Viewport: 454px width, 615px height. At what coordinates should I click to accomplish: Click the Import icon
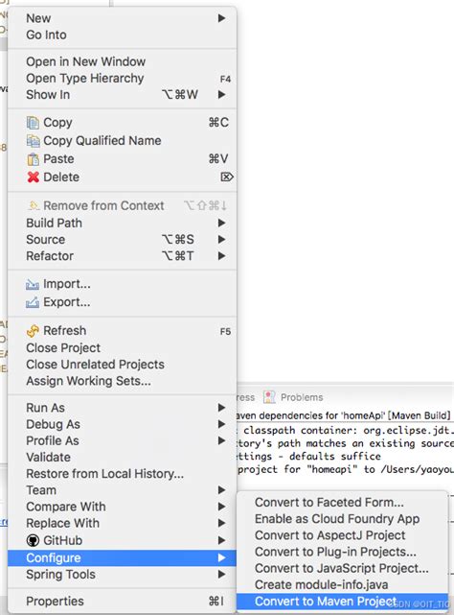tap(33, 284)
